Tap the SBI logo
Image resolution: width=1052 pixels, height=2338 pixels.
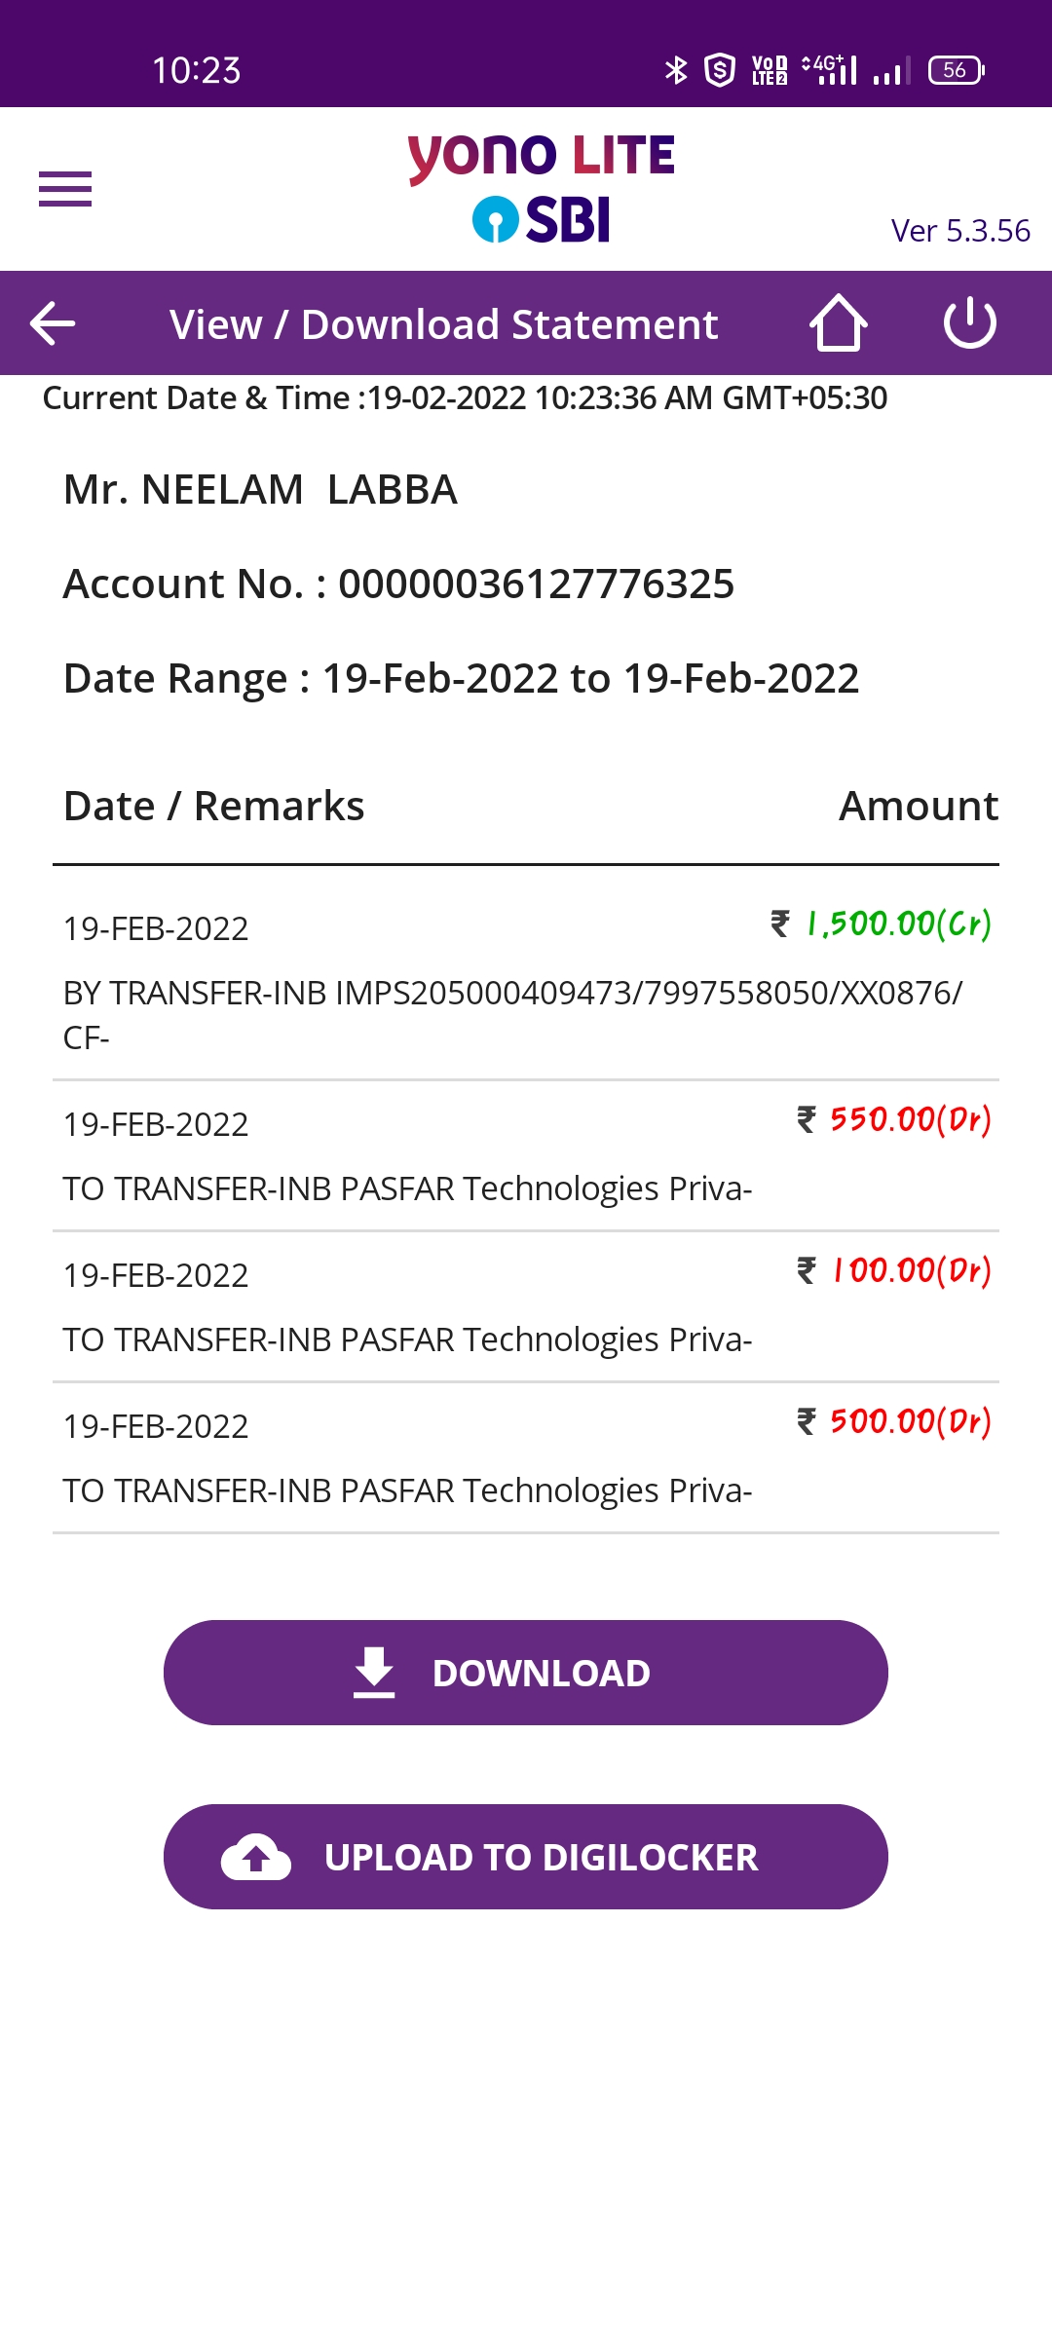coord(542,219)
